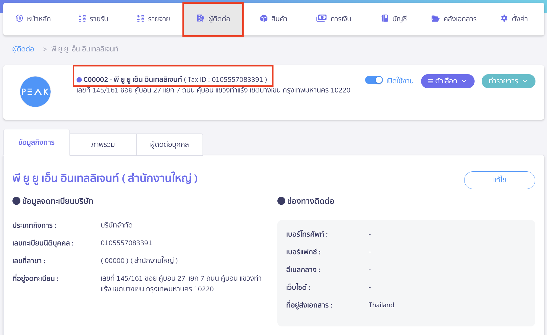Image resolution: width=547 pixels, height=335 pixels.
Task: Switch to the ภาพรวม tab
Action: (x=103, y=144)
